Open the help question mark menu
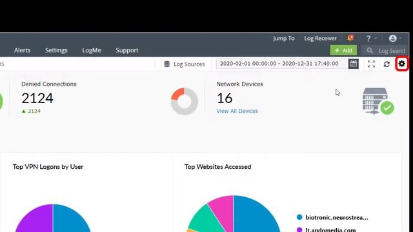Screen dimensions: 413x232 click(x=368, y=39)
